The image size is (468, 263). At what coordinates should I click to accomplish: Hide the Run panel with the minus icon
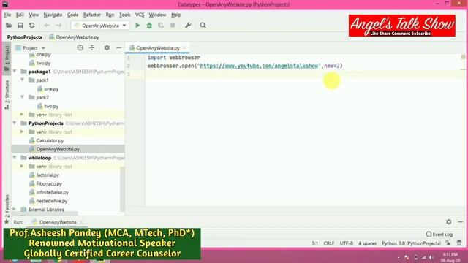460,222
